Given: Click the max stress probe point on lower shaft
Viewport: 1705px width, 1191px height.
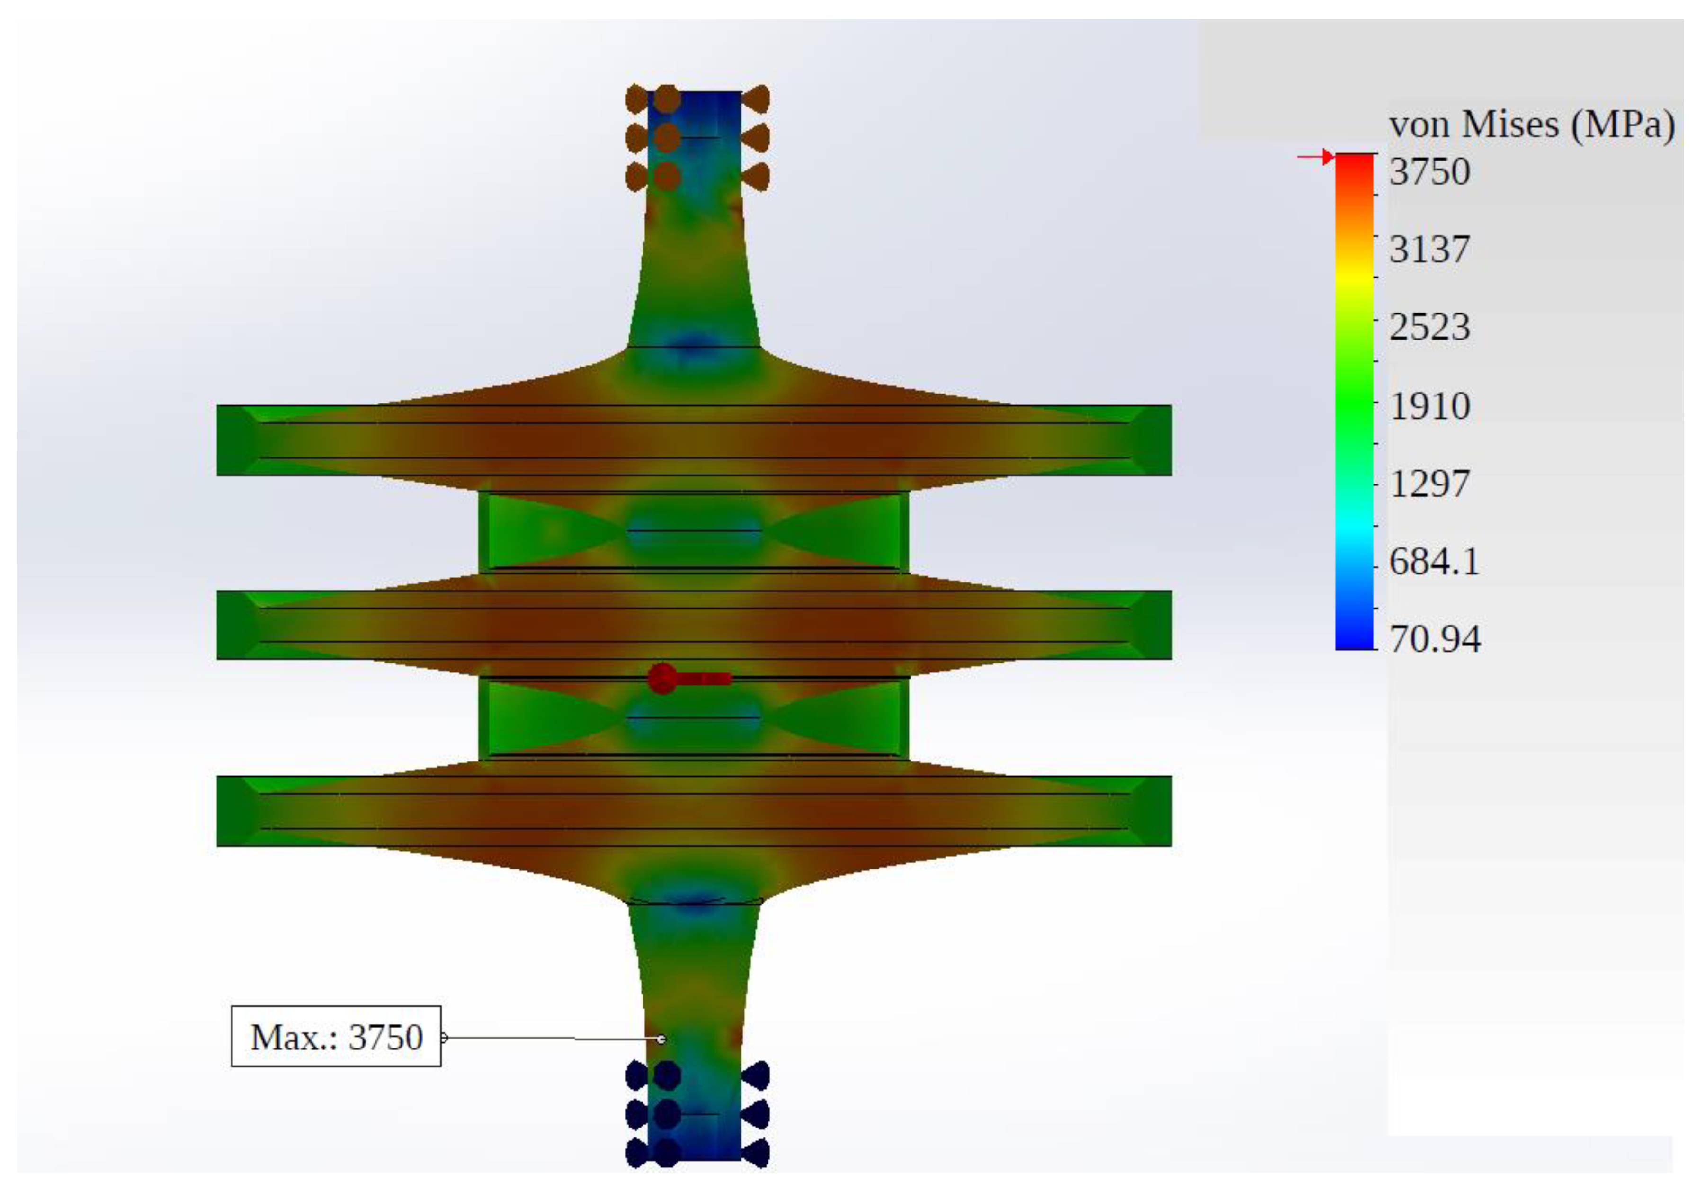Looking at the screenshot, I should tap(661, 1039).
